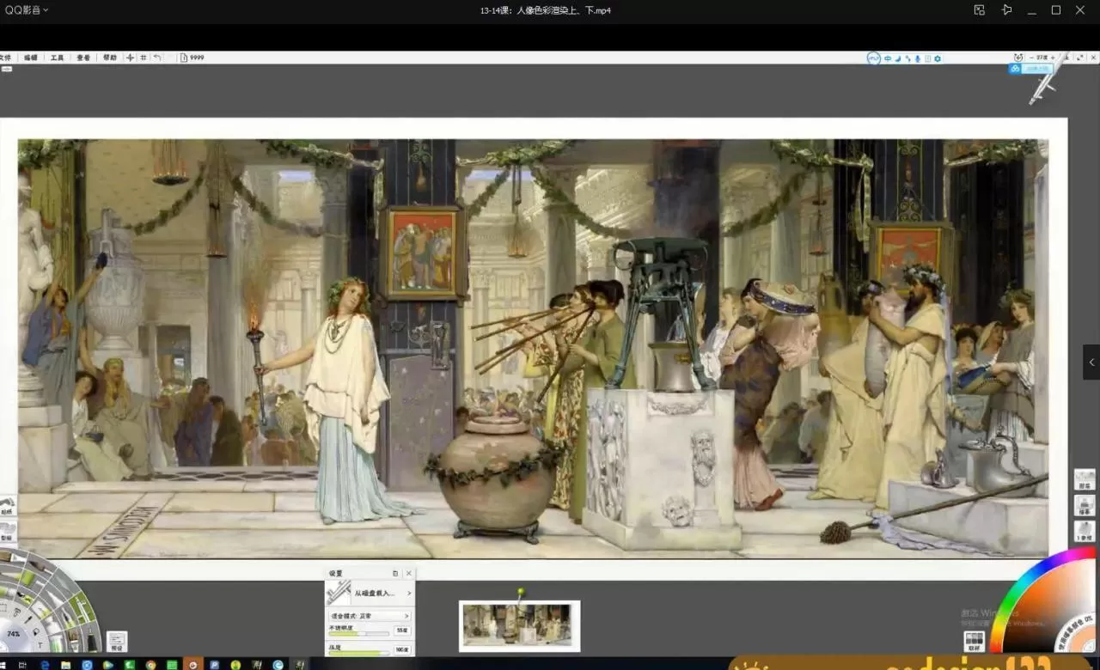
Task: Click the reference painting thumbnail
Action: tap(519, 625)
